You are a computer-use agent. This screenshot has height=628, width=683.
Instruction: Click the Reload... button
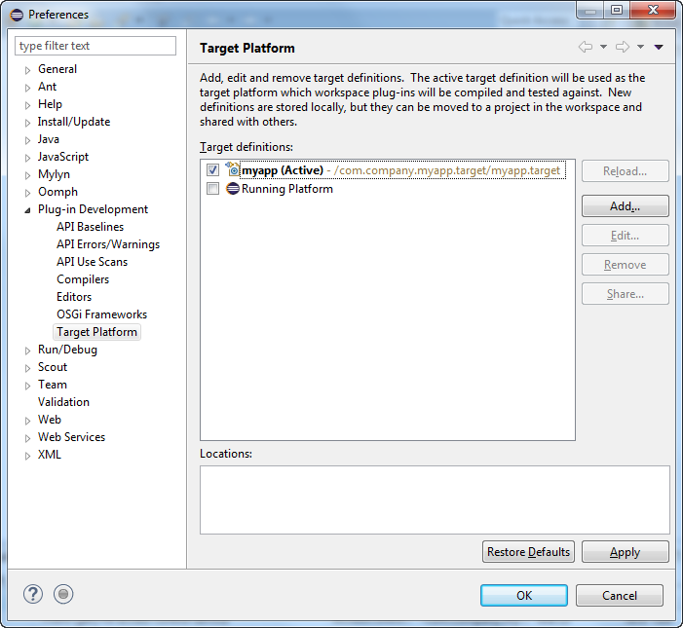click(626, 171)
